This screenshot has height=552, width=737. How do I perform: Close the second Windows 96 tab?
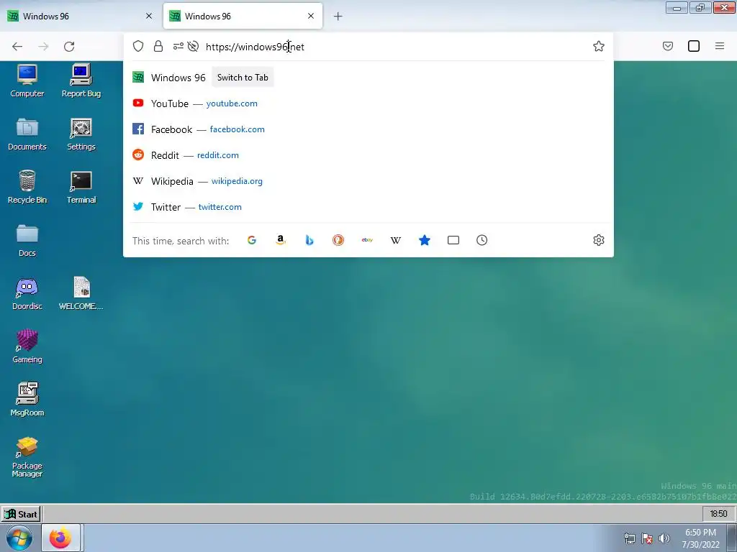[311, 16]
